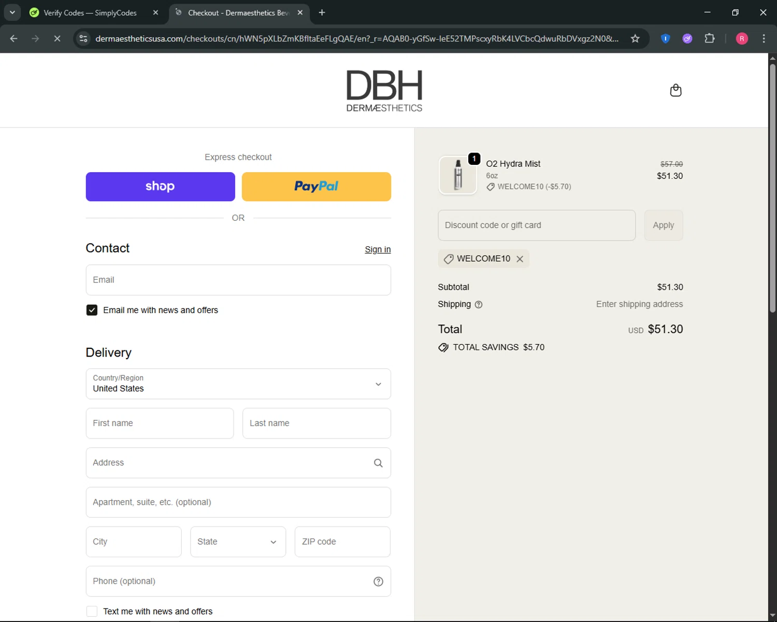Image resolution: width=777 pixels, height=622 pixels.
Task: Click the struck-through $57.00 price
Action: click(x=671, y=164)
